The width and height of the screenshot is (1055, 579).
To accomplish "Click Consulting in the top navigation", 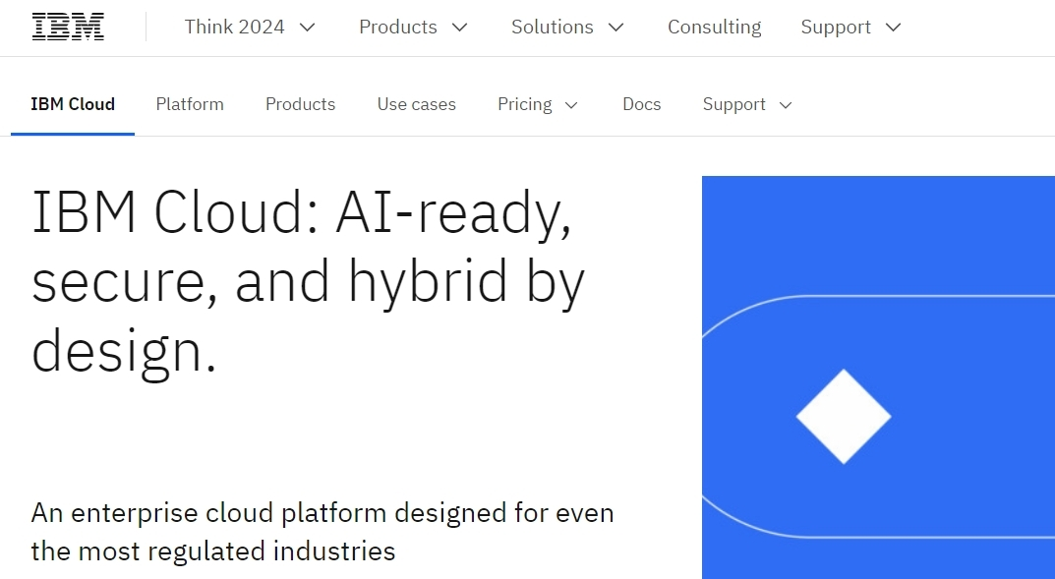I will coord(714,27).
